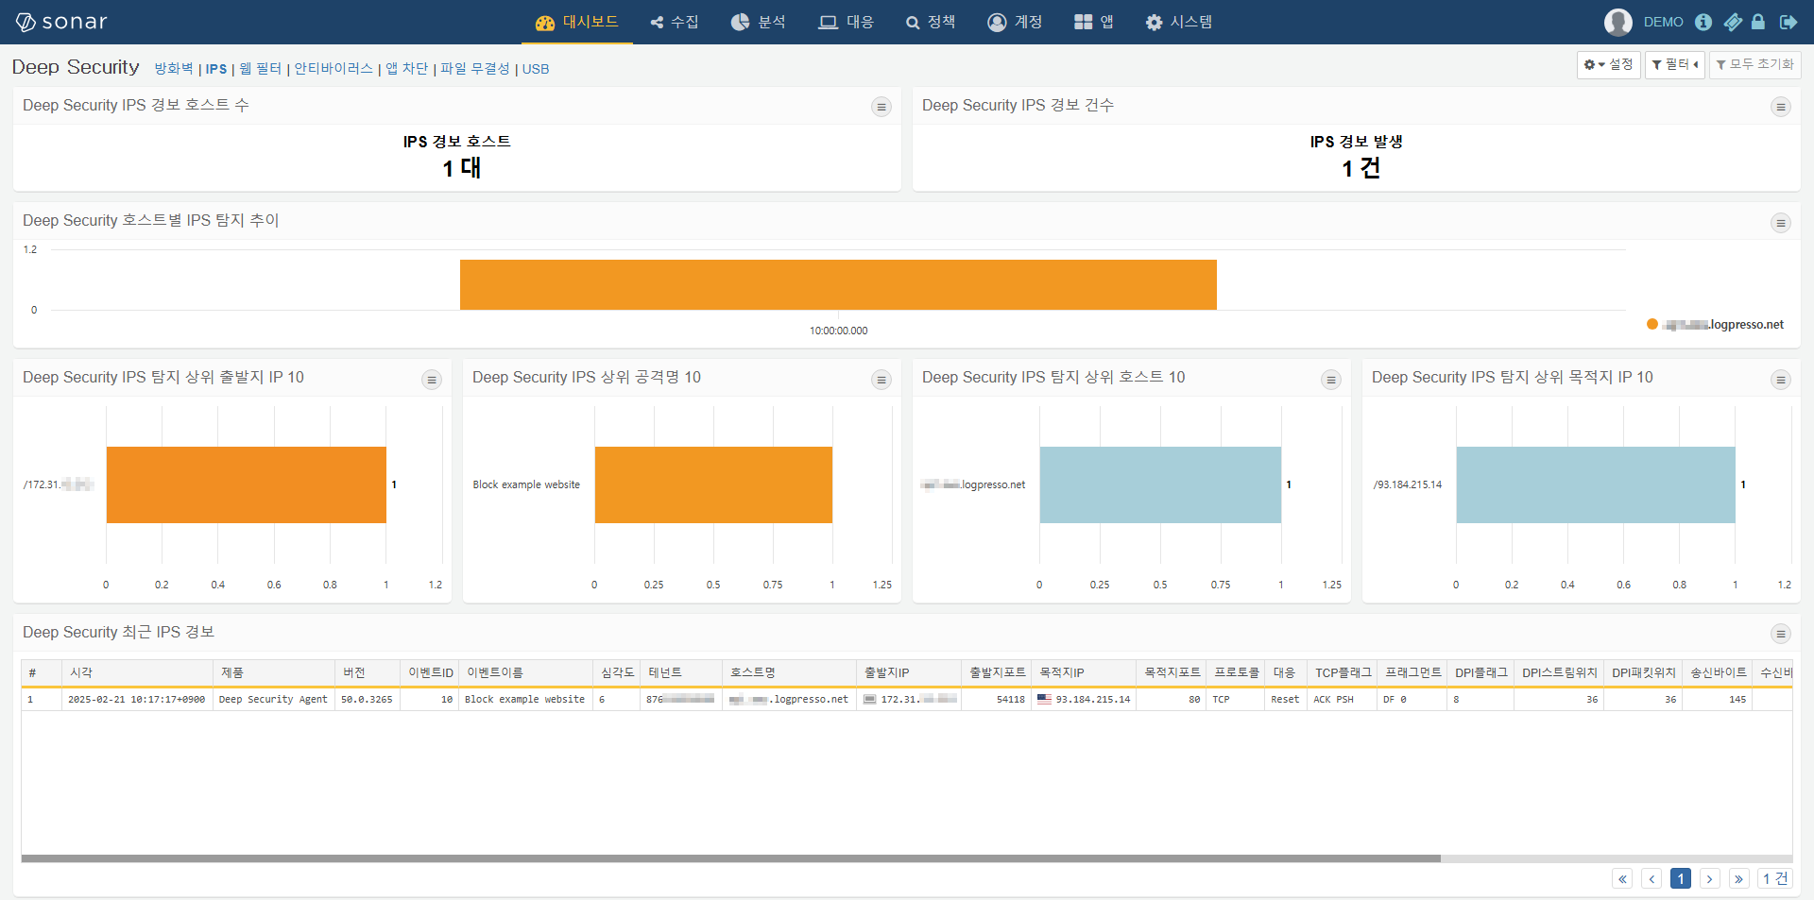Click the 93.184.215.14 destination bar

click(x=1596, y=484)
